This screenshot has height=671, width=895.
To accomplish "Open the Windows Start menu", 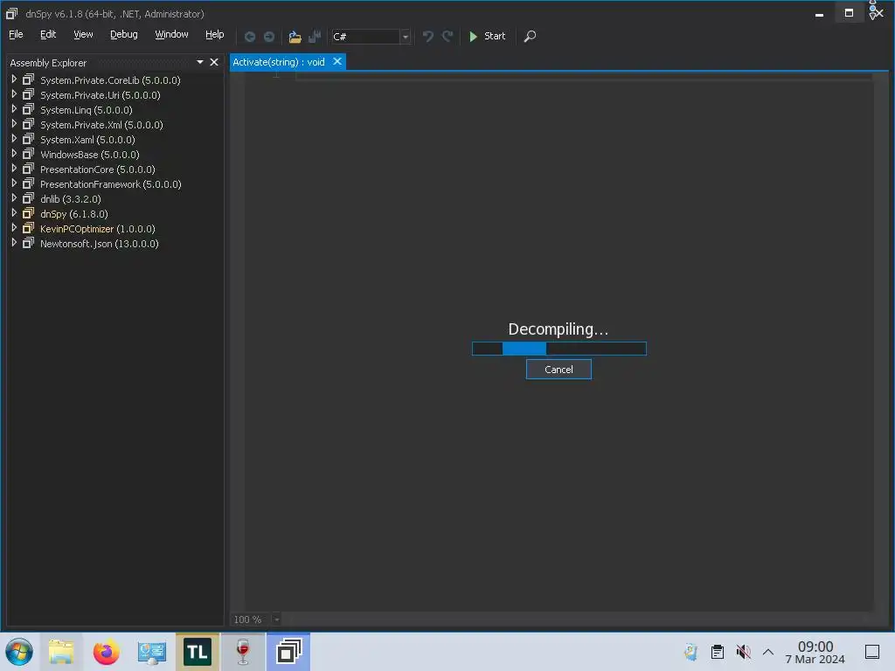I will (x=19, y=652).
